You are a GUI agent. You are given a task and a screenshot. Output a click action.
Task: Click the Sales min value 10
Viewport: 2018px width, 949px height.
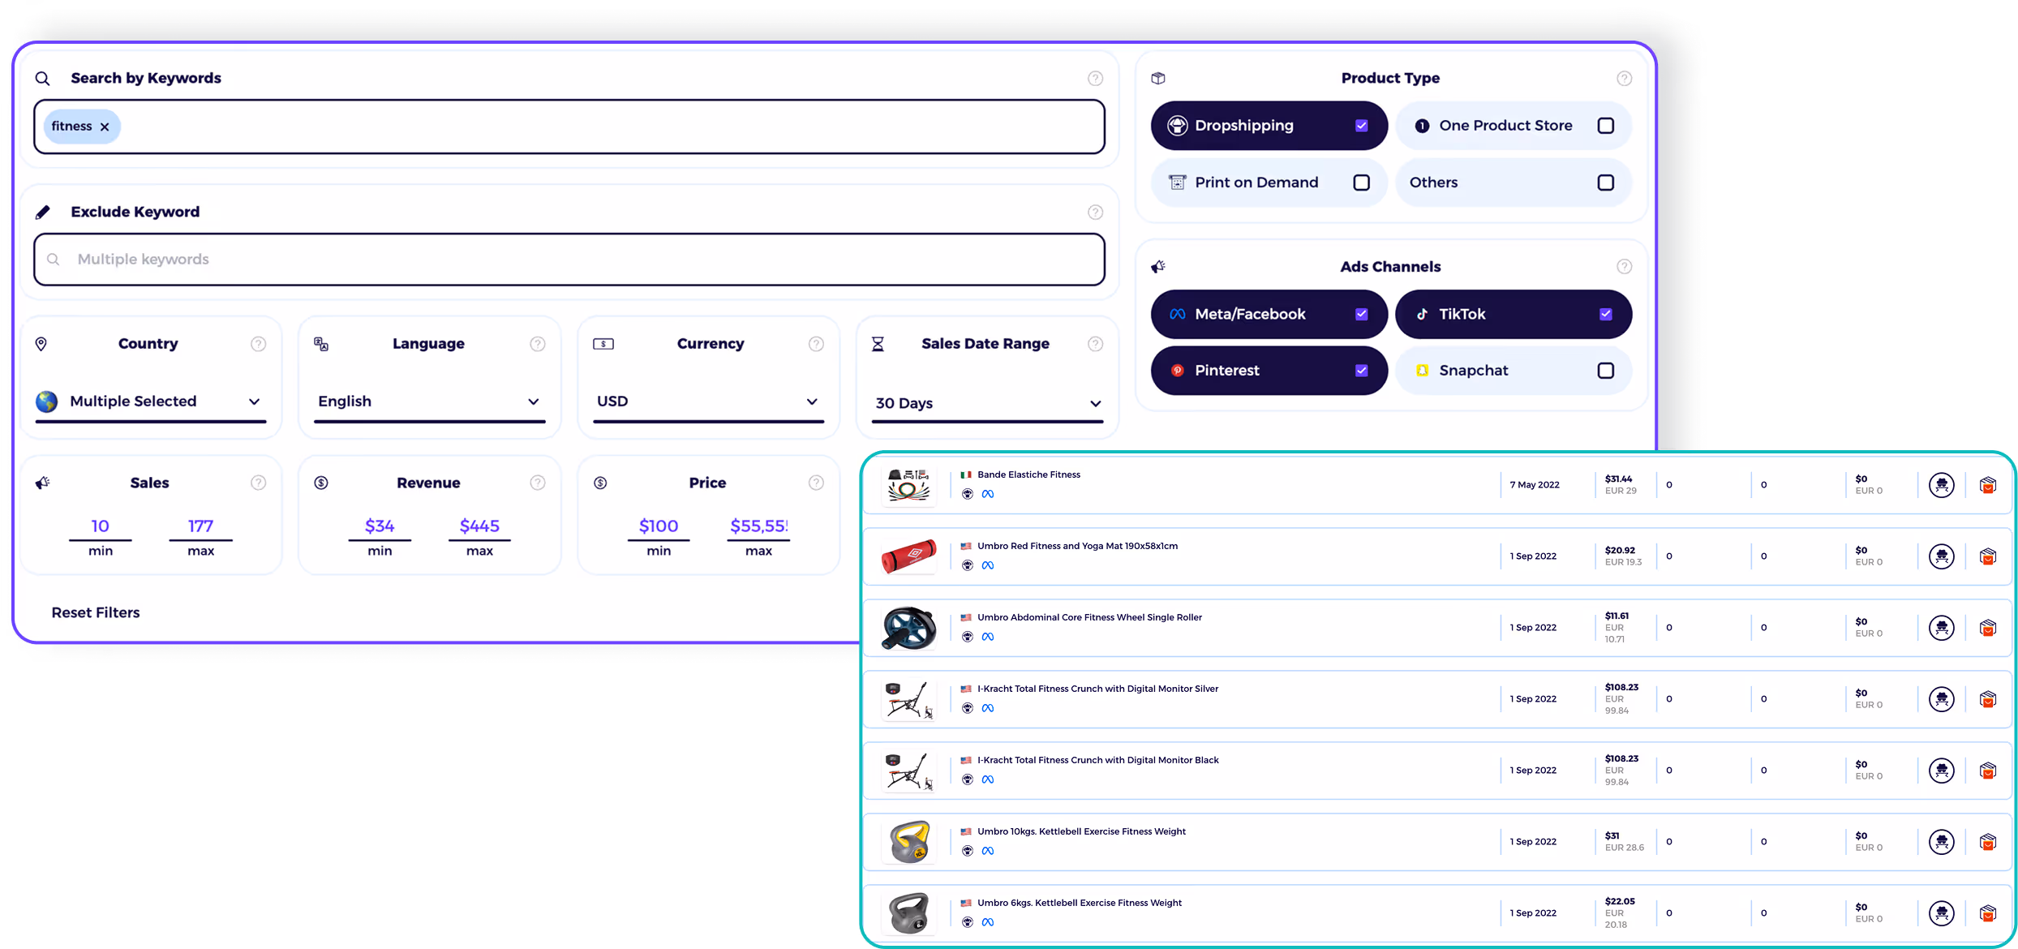click(x=100, y=526)
